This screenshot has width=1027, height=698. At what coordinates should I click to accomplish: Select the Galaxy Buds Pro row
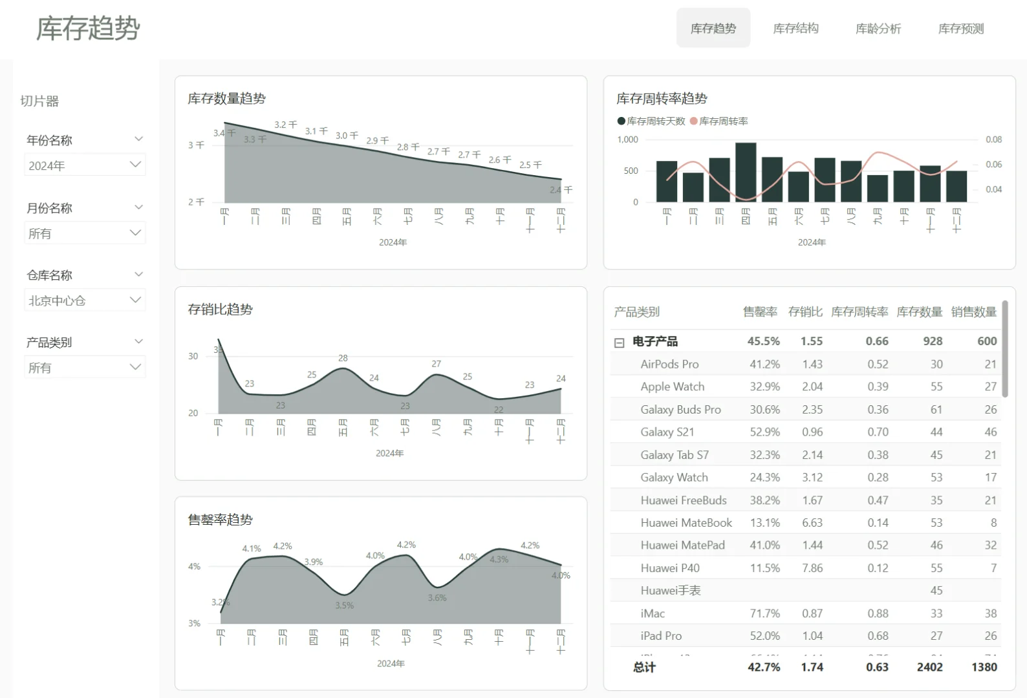(806, 409)
